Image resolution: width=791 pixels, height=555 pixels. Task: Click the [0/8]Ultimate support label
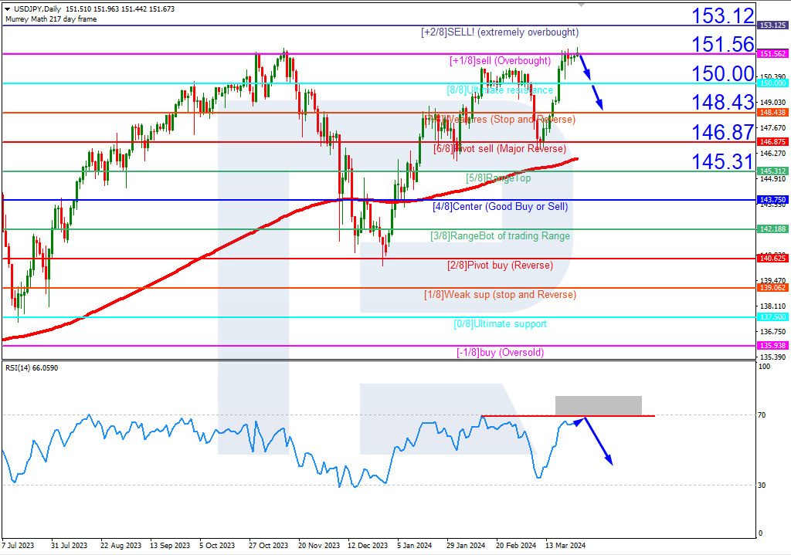[x=500, y=324]
